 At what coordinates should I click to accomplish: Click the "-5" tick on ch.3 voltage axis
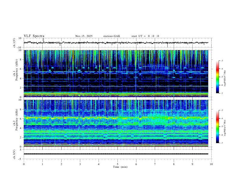[x=20, y=159]
